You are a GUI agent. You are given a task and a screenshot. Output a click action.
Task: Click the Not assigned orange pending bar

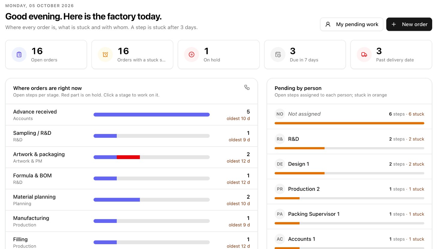tap(349, 123)
